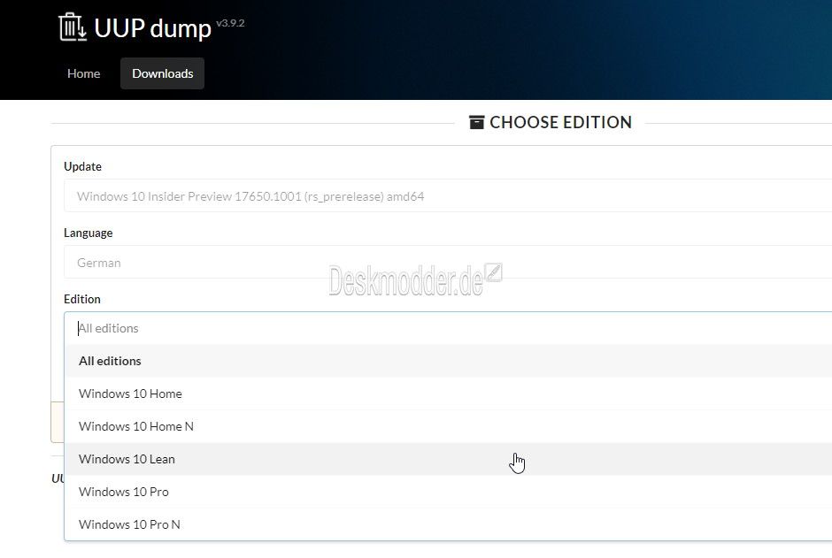Viewport: 832px width, 558px height.
Task: Open the Downloads navigation tab
Action: [x=162, y=73]
